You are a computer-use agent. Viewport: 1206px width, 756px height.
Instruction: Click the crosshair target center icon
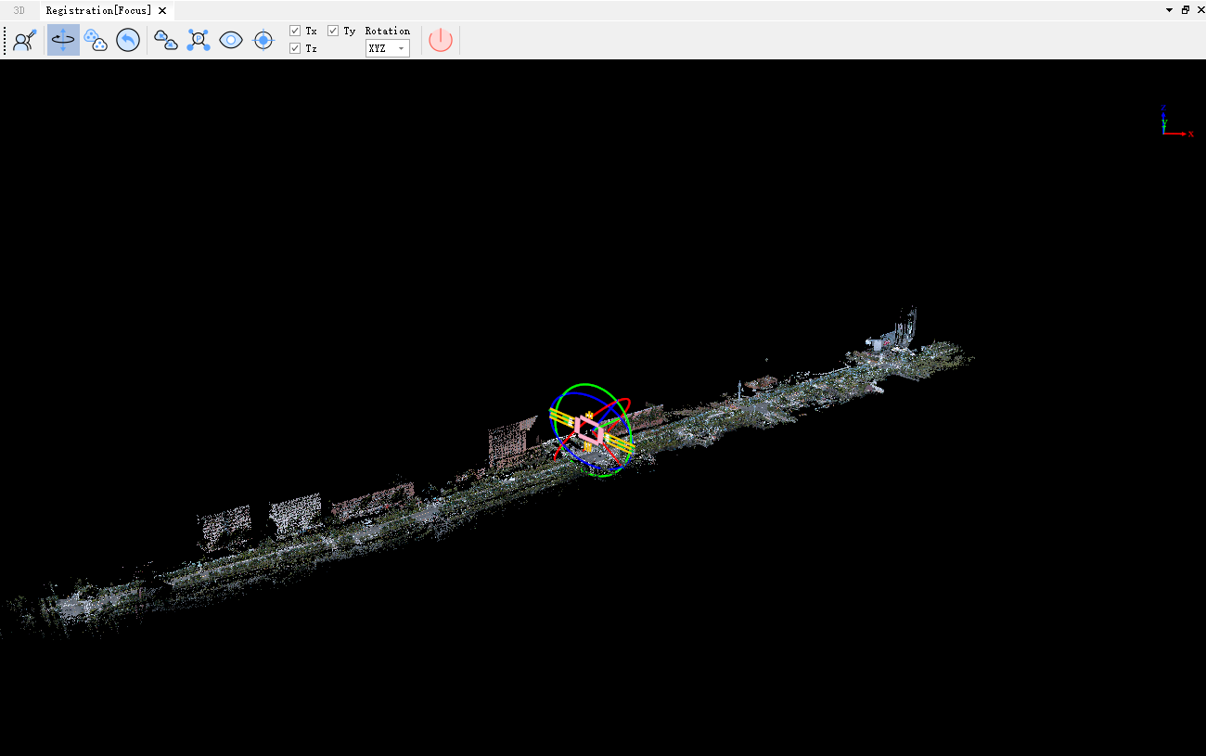[x=264, y=40]
